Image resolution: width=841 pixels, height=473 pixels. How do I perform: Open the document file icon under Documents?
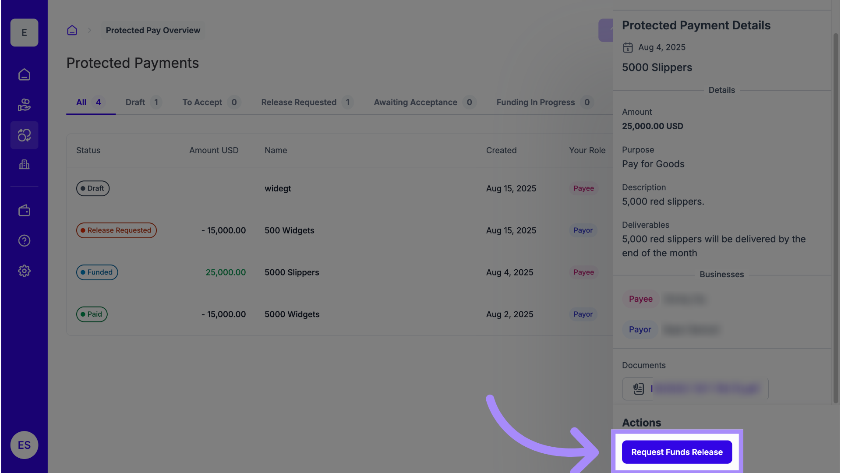[x=639, y=388]
